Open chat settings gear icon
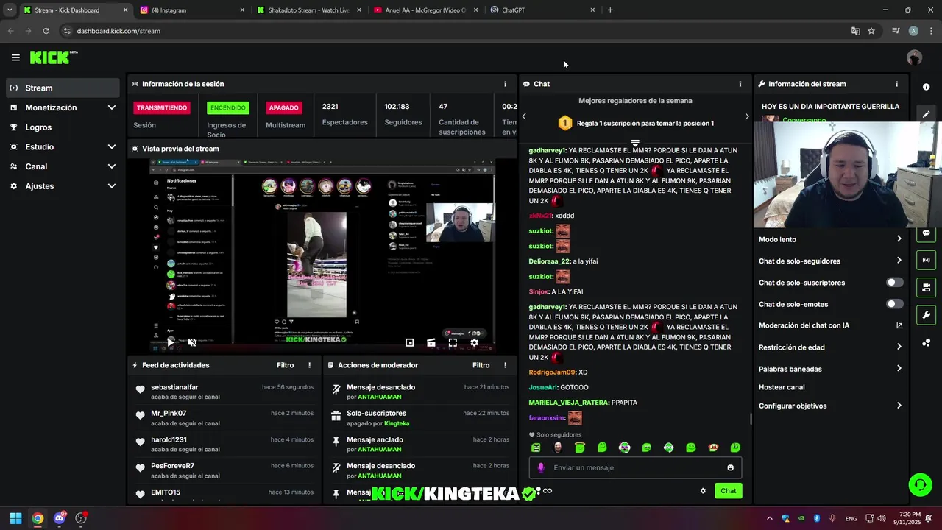The height and width of the screenshot is (530, 942). click(x=703, y=491)
